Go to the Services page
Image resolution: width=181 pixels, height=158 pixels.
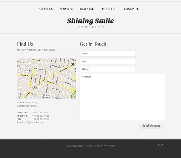coord(66,9)
